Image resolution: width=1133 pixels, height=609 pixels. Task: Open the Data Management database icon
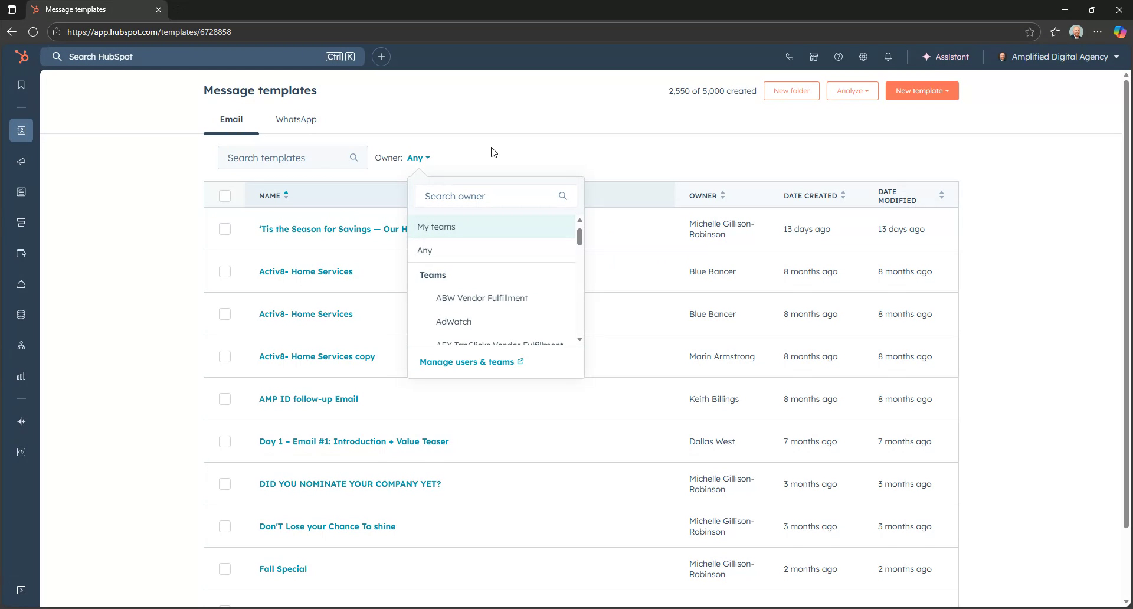click(x=21, y=315)
